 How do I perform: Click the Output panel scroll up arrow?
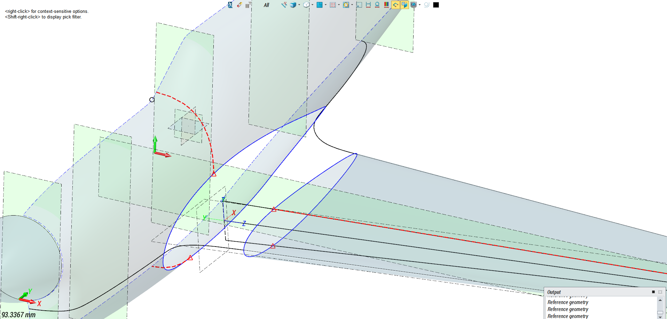660,300
